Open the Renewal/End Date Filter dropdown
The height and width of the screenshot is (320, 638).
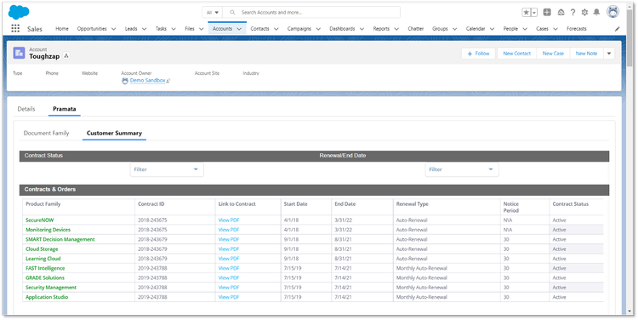click(462, 169)
